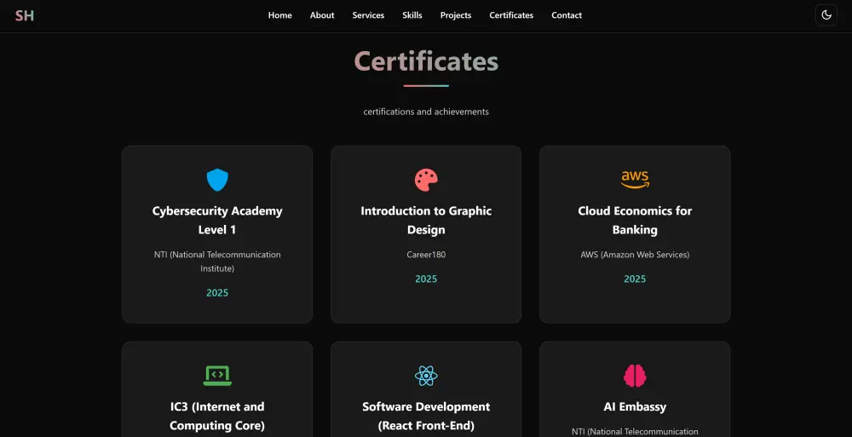Jump to the Skills section

(x=412, y=15)
